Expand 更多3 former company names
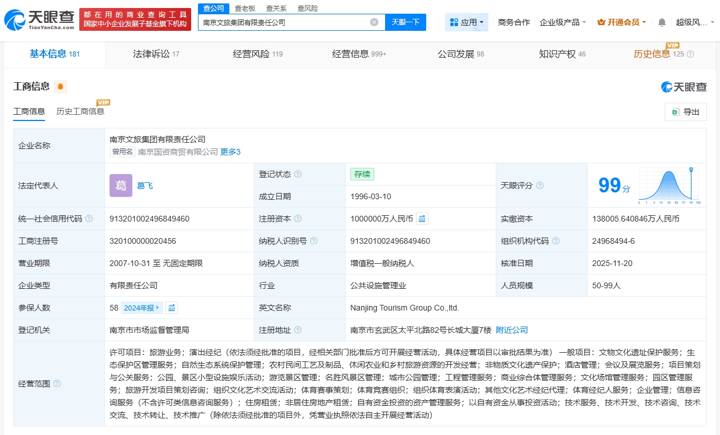The image size is (720, 435). click(229, 152)
